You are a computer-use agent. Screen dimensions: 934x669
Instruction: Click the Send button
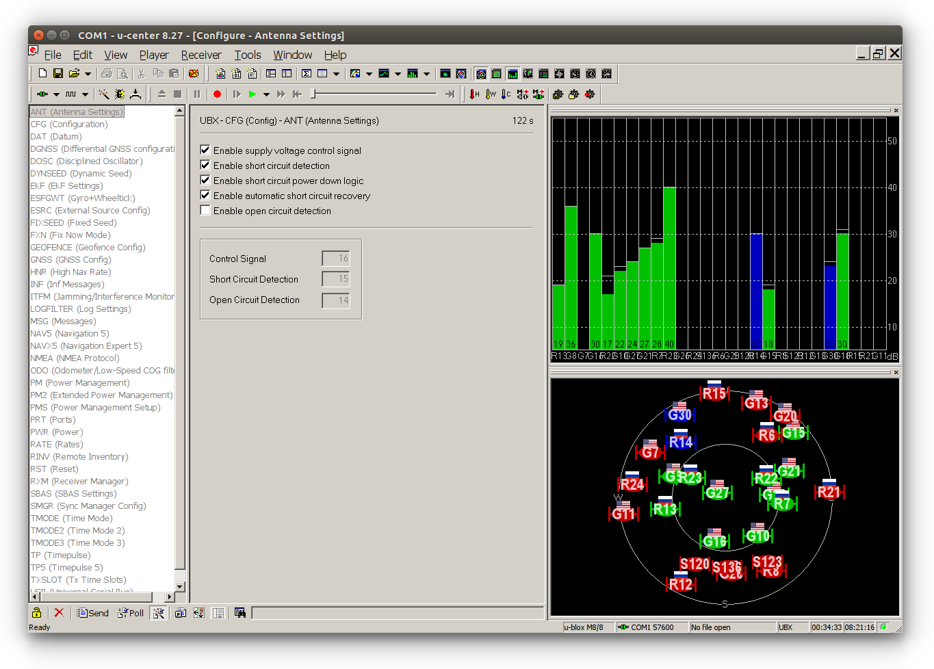click(93, 613)
